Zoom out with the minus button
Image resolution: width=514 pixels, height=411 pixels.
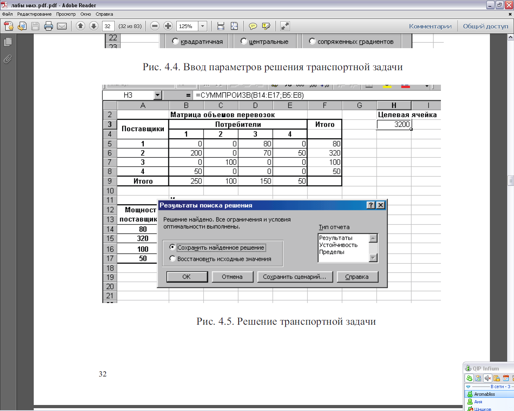[x=155, y=26]
